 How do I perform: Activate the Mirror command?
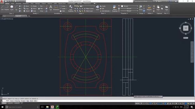[x=34, y=8]
